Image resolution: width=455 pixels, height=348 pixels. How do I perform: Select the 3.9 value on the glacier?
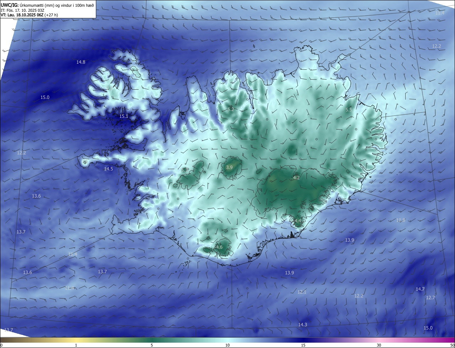[x=229, y=168]
